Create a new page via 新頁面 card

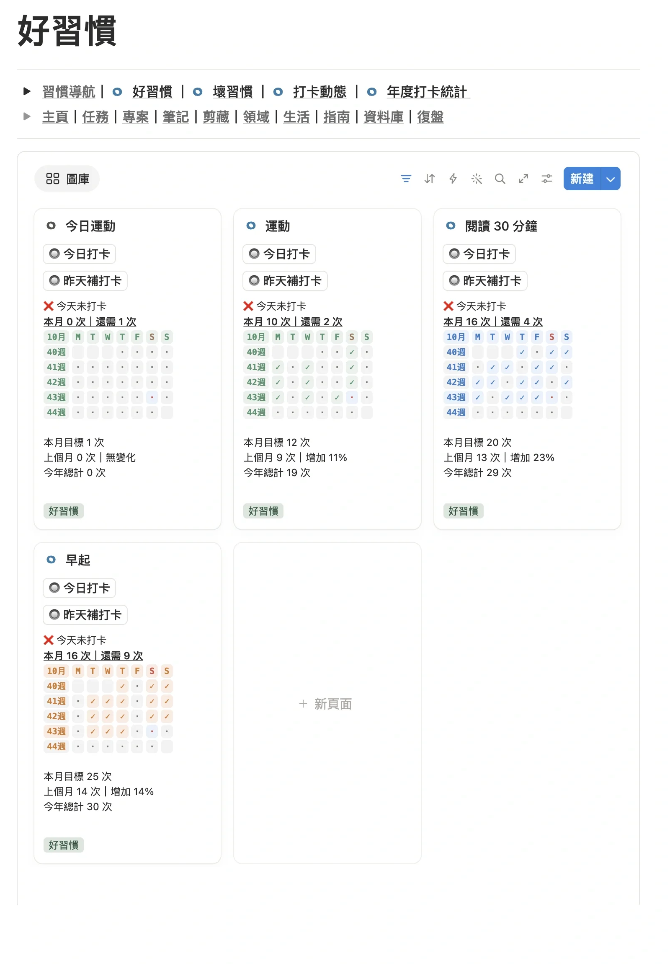point(327,703)
